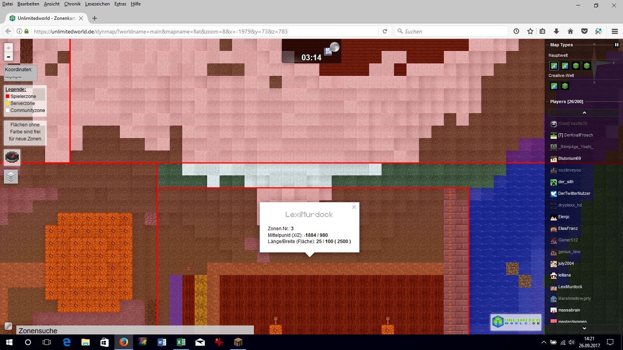Select player _R4mp4ge_Yoshi_
623x350 pixels.
(x=575, y=147)
